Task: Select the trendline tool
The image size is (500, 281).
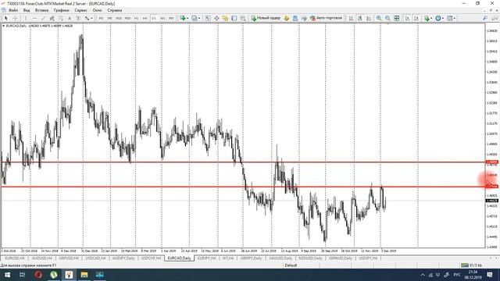Action: coord(44,18)
